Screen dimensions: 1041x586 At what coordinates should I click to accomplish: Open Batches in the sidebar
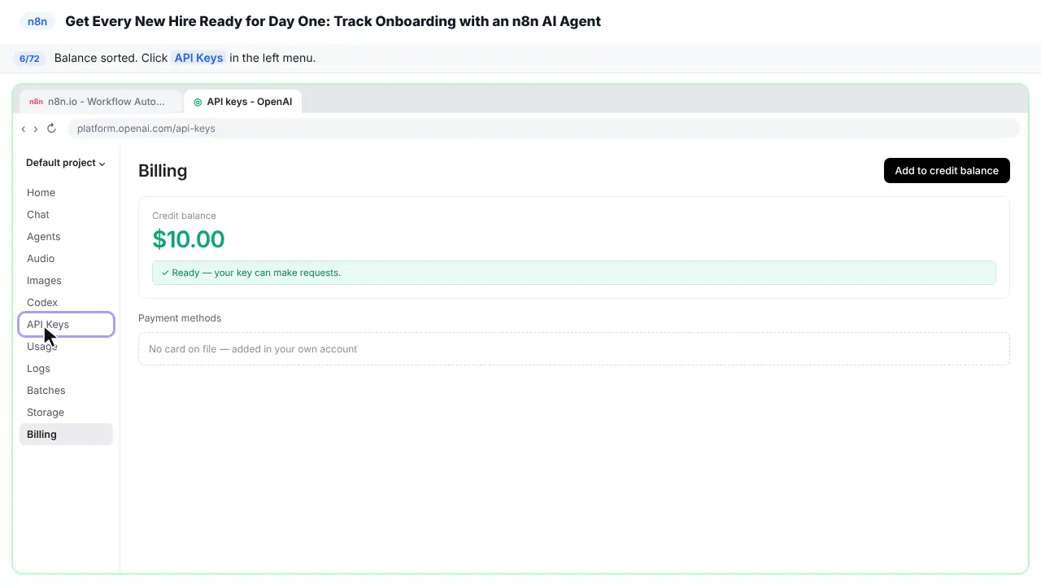(x=66, y=391)
